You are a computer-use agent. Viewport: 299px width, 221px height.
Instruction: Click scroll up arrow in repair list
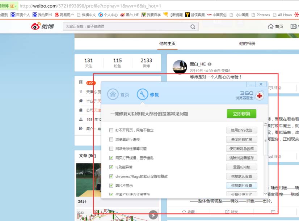[x=265, y=124]
